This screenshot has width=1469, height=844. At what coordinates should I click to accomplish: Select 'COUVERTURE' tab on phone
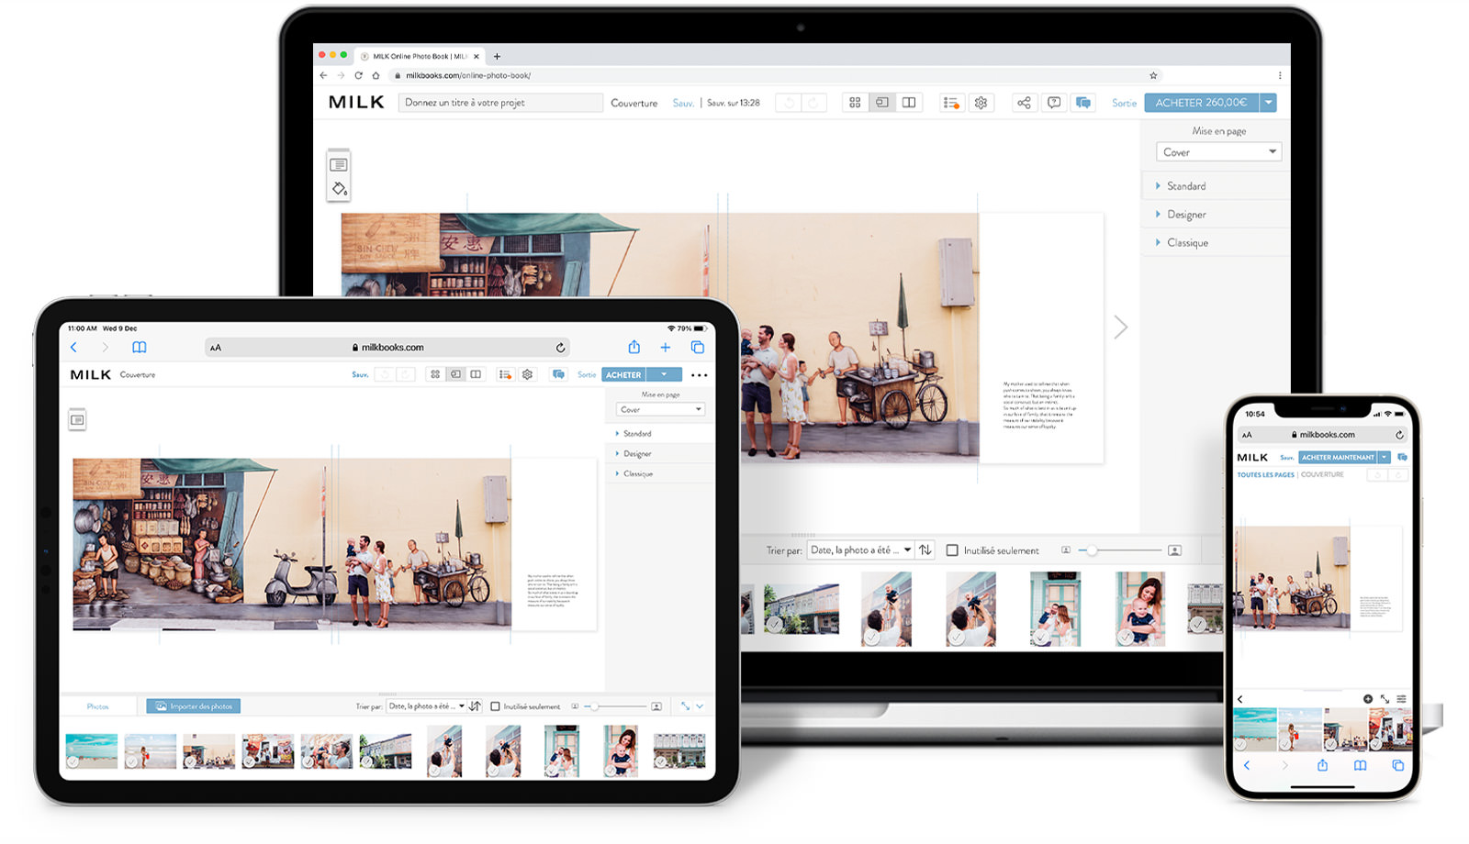(x=1322, y=474)
